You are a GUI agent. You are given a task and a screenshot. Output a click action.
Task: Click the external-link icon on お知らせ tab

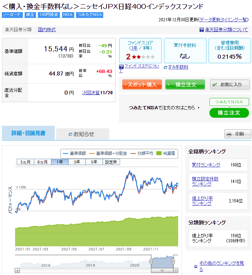pyautogui.click(x=70, y=134)
